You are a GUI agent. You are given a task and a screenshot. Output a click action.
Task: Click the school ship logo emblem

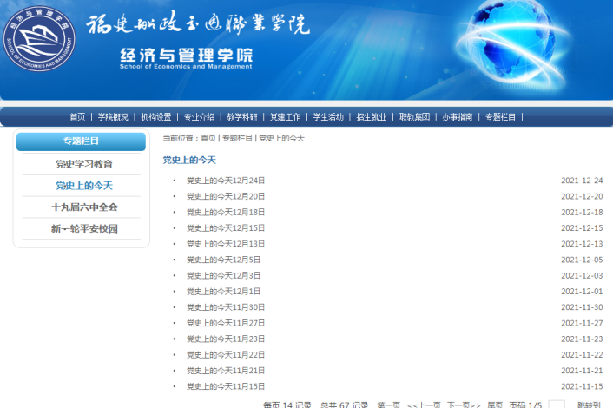(43, 43)
